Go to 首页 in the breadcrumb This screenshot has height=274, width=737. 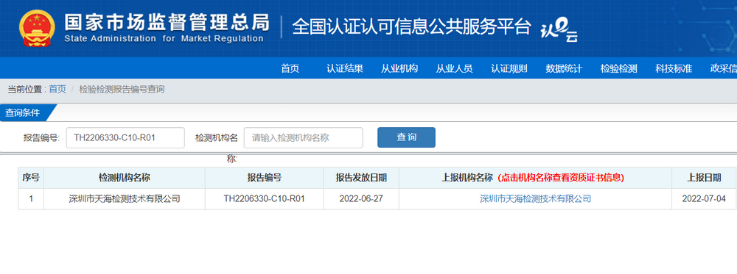point(57,89)
